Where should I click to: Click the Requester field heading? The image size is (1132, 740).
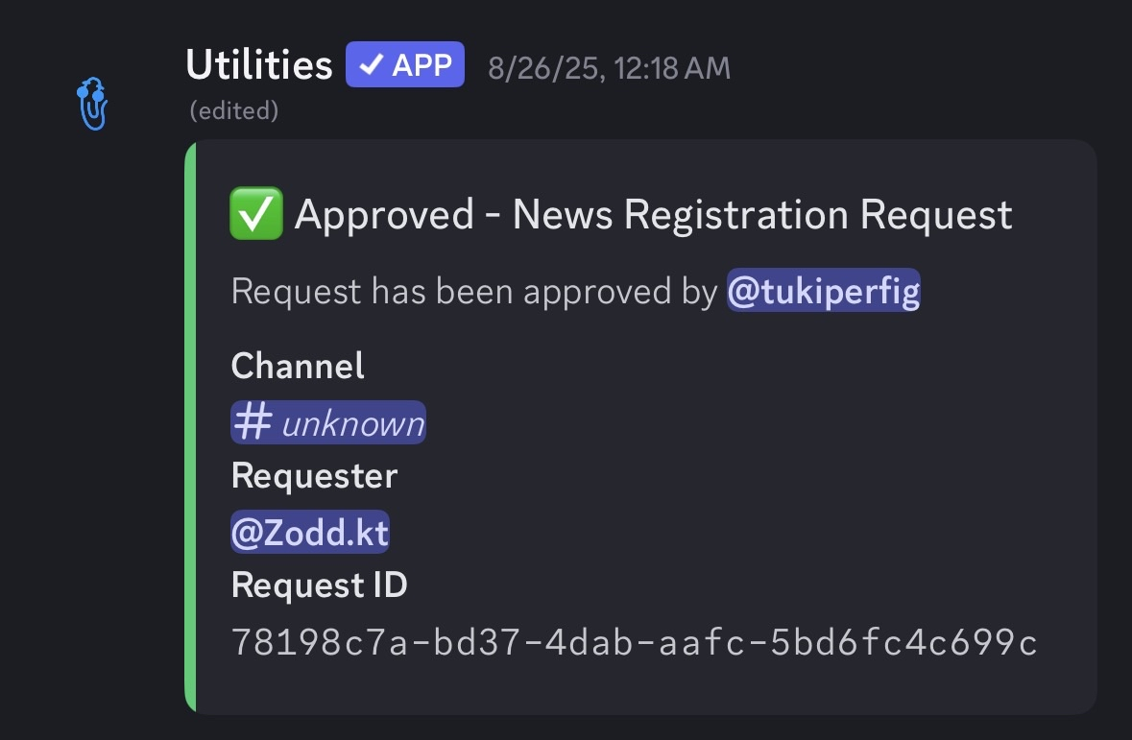314,476
